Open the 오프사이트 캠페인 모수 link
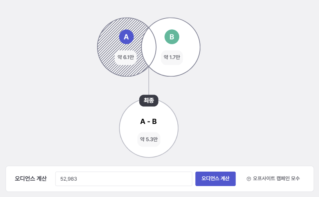 [x=276, y=179]
